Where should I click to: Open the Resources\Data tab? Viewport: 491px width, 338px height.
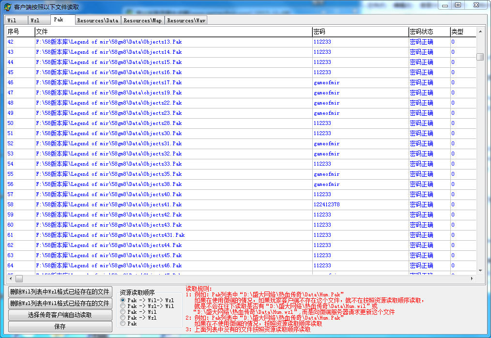tap(97, 20)
